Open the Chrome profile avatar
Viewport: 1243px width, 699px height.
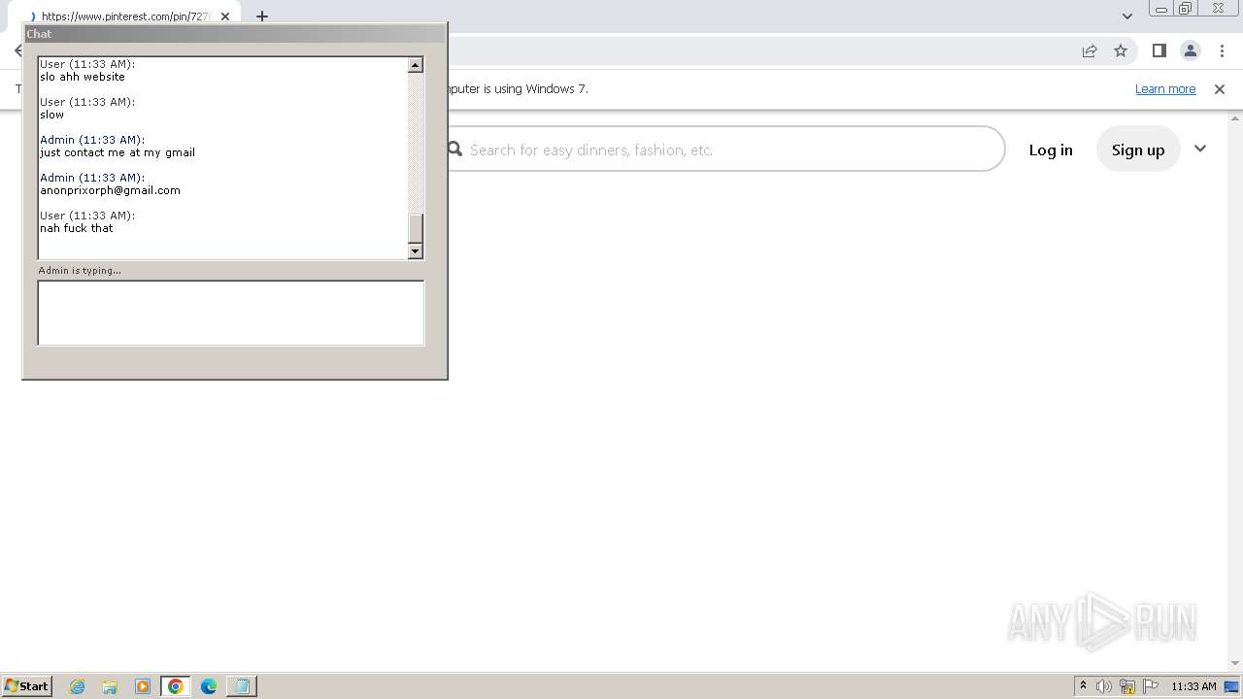click(1190, 50)
